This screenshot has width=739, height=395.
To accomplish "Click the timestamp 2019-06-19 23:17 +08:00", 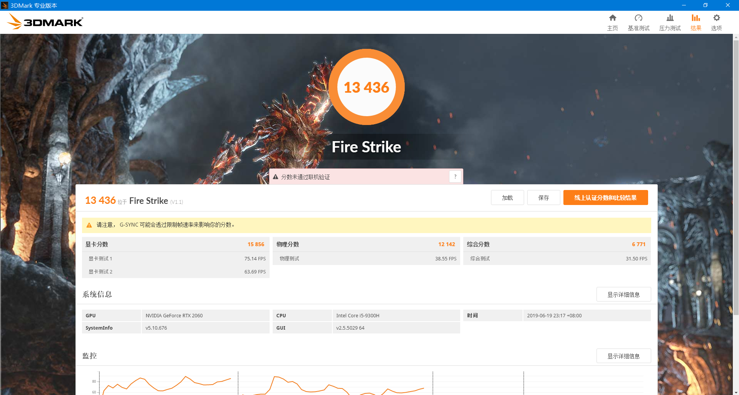I will click(x=554, y=315).
